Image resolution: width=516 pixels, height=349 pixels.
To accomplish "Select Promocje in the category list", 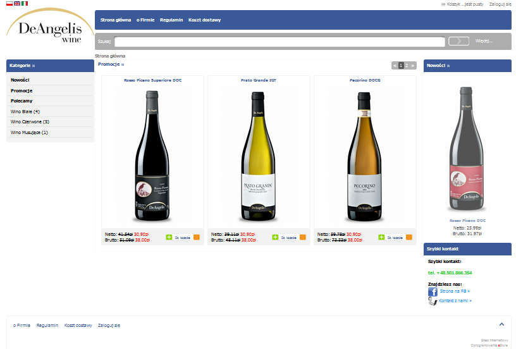I will tap(21, 91).
